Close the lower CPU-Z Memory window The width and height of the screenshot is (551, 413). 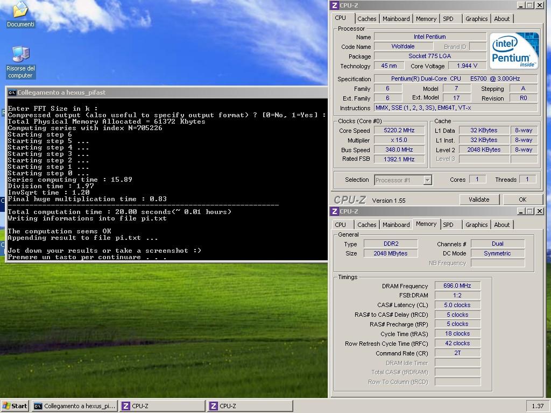[x=539, y=211]
